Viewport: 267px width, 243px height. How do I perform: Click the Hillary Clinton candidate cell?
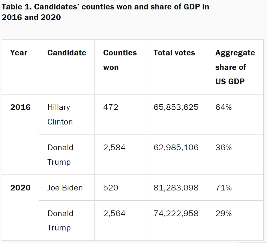(x=60, y=115)
